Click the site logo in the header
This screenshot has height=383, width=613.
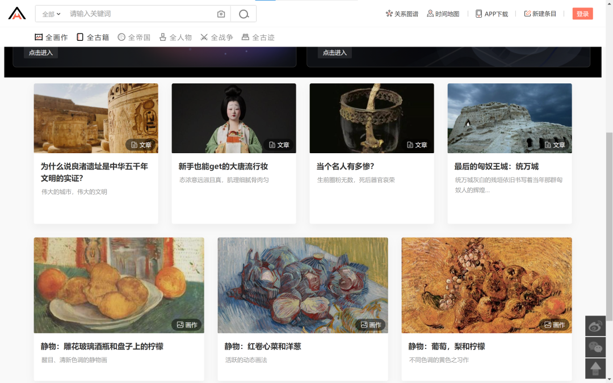[17, 13]
